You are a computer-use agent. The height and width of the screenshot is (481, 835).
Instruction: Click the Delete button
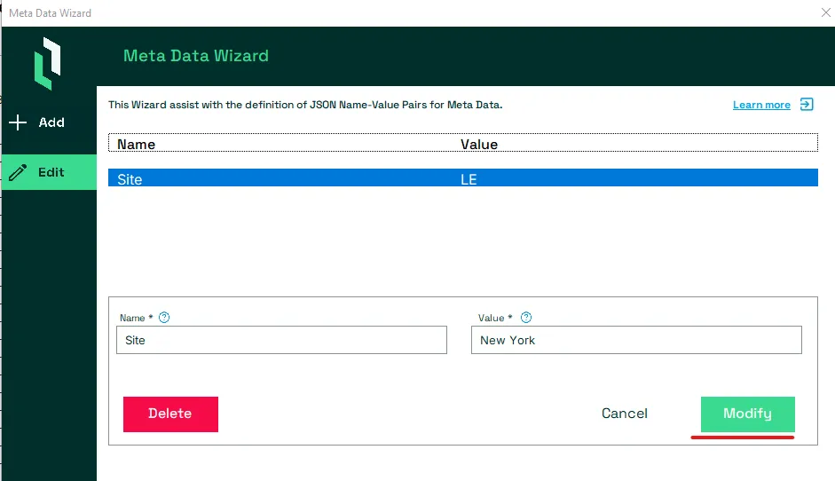pyautogui.click(x=170, y=414)
